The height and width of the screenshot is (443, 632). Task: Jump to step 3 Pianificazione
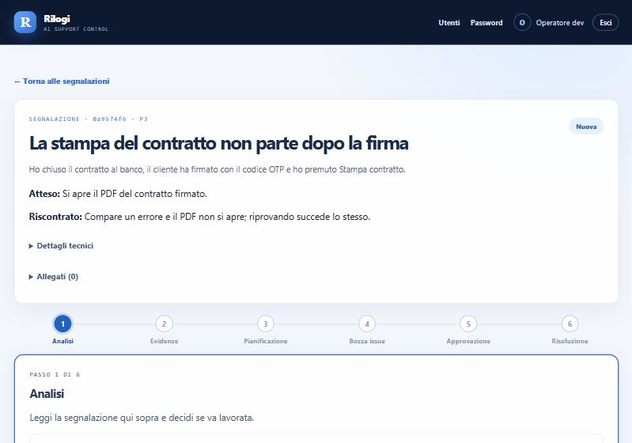266,324
